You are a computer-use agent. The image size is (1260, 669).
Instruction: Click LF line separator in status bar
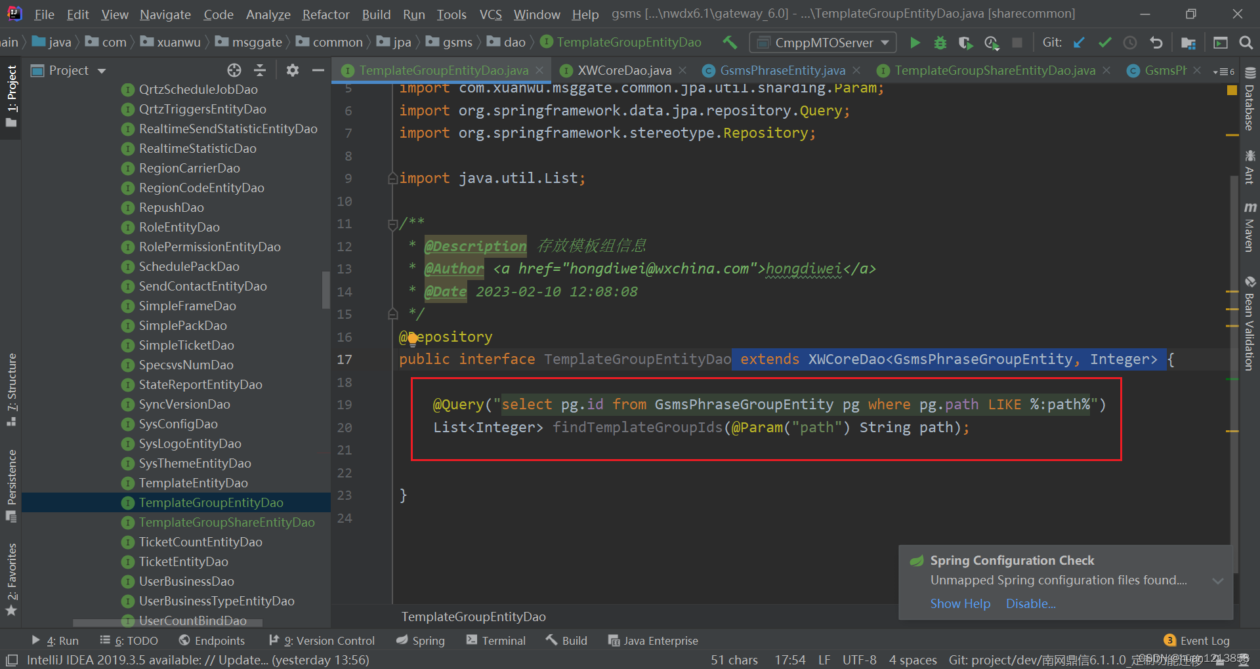[x=824, y=660]
